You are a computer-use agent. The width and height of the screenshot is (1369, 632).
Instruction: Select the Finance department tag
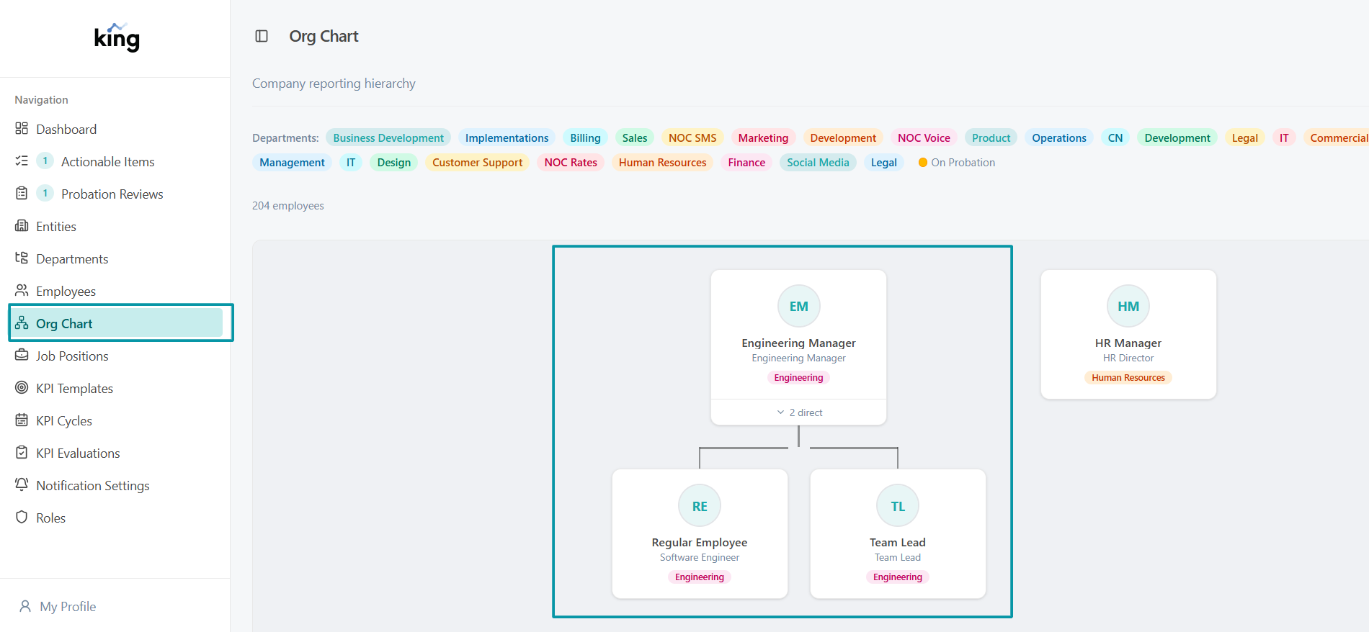point(746,162)
